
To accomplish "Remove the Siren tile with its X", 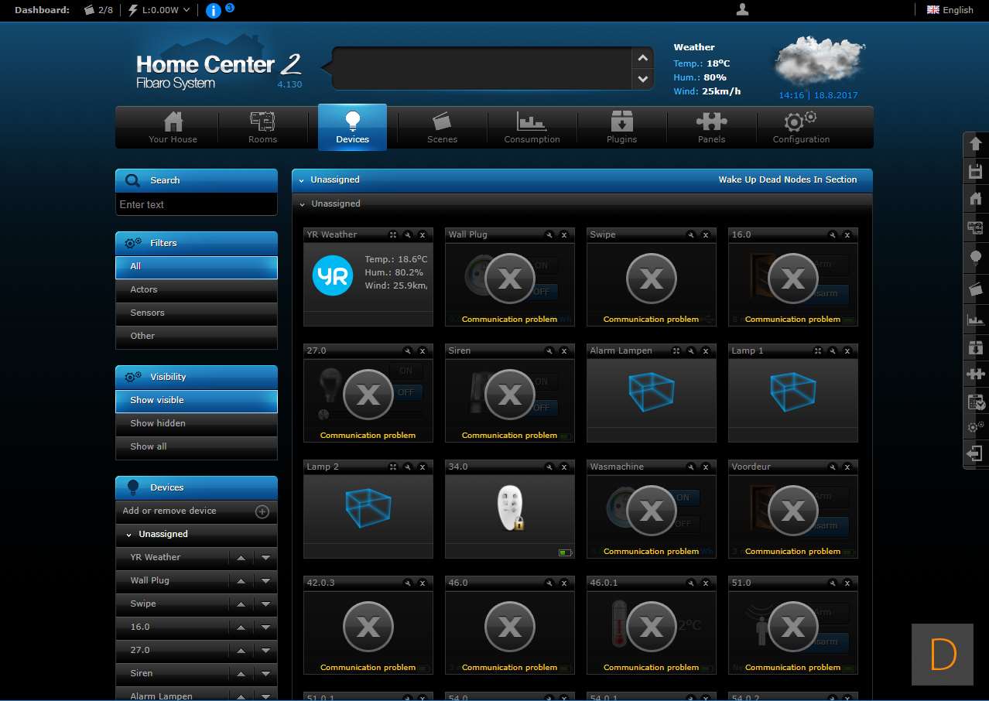I will coord(563,350).
